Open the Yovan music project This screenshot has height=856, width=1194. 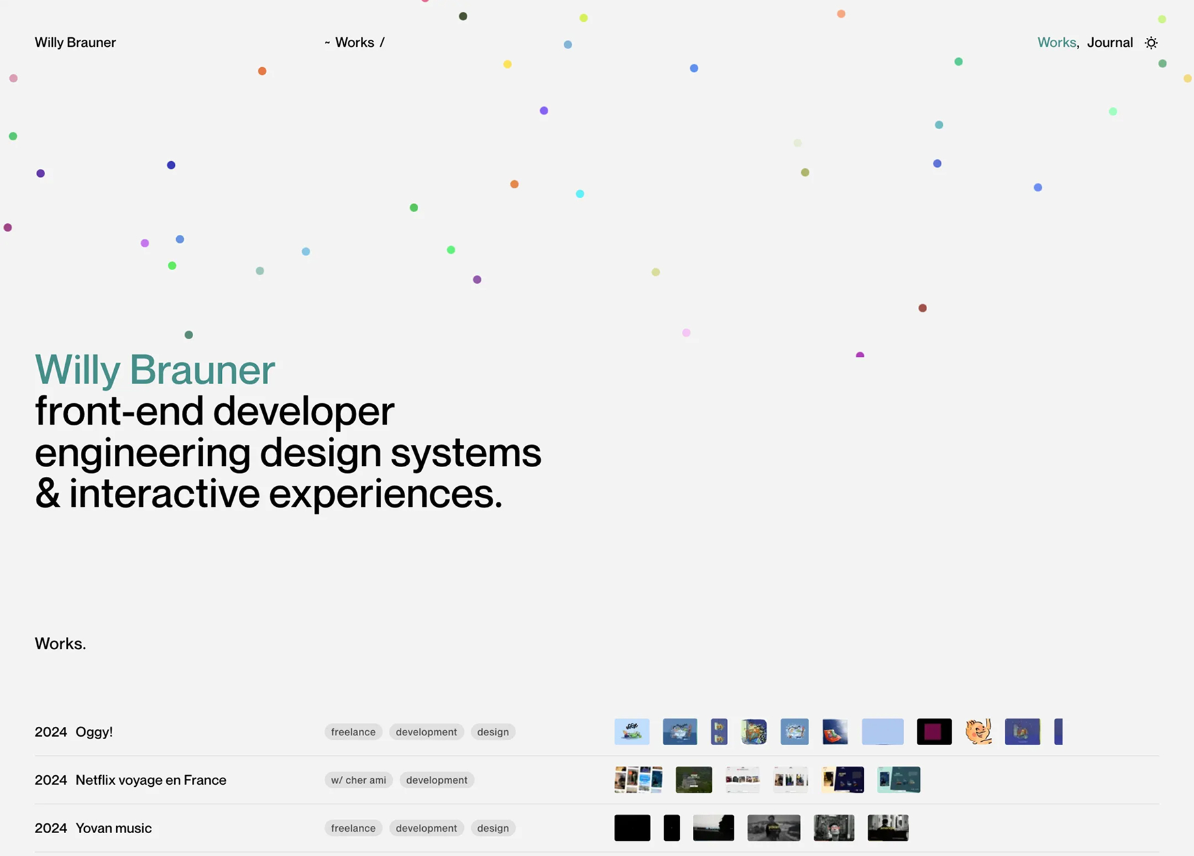tap(114, 829)
